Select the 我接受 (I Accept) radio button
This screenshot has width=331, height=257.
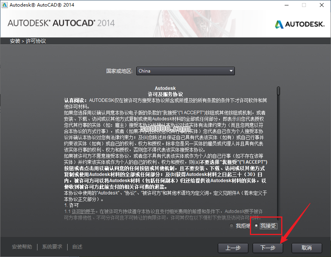[x=257, y=226]
